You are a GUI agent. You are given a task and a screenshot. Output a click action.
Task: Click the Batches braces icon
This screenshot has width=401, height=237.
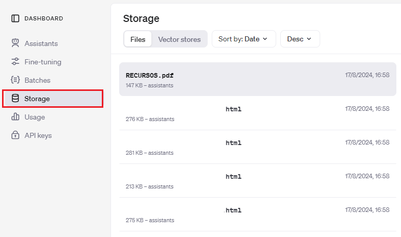point(15,80)
